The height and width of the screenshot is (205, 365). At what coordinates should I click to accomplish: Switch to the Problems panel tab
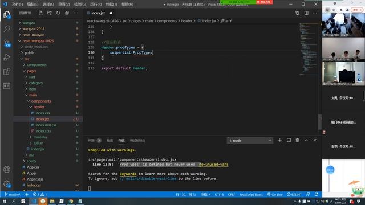[x=95, y=141]
